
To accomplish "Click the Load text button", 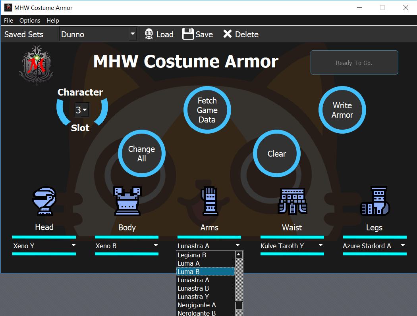I will [165, 34].
